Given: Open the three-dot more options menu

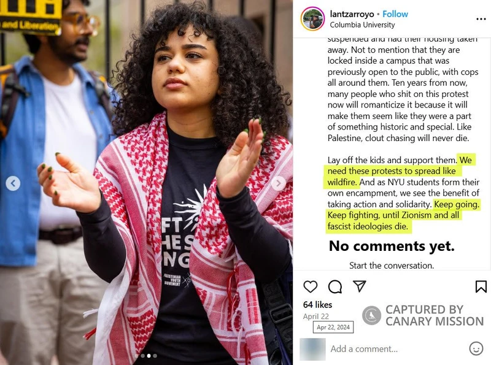Looking at the screenshot, I should click(481, 19).
